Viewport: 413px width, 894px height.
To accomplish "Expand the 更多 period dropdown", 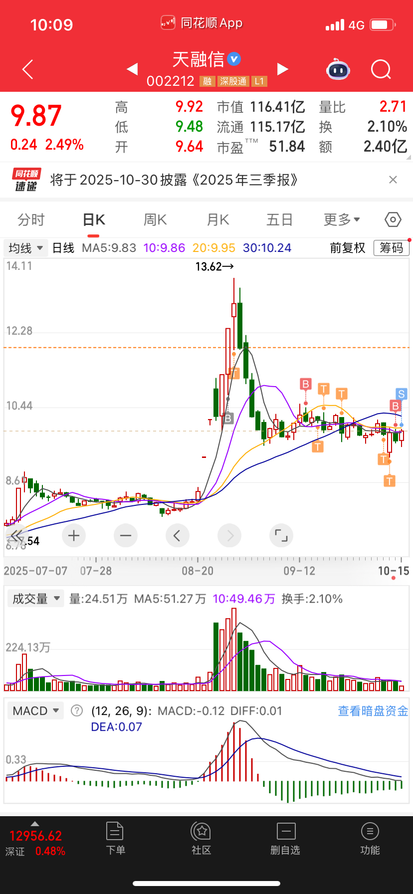I will pyautogui.click(x=342, y=220).
